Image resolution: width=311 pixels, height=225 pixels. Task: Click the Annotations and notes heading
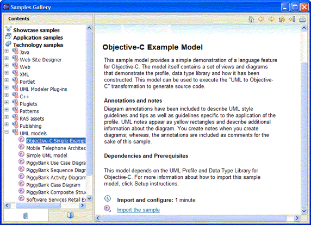click(x=133, y=101)
